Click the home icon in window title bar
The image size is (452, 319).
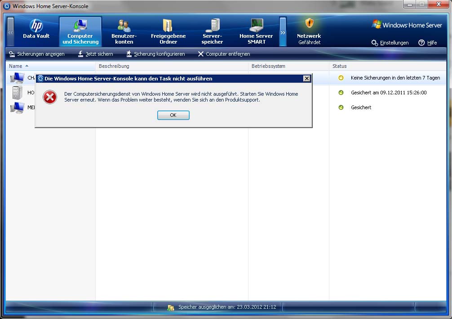pos(7,6)
